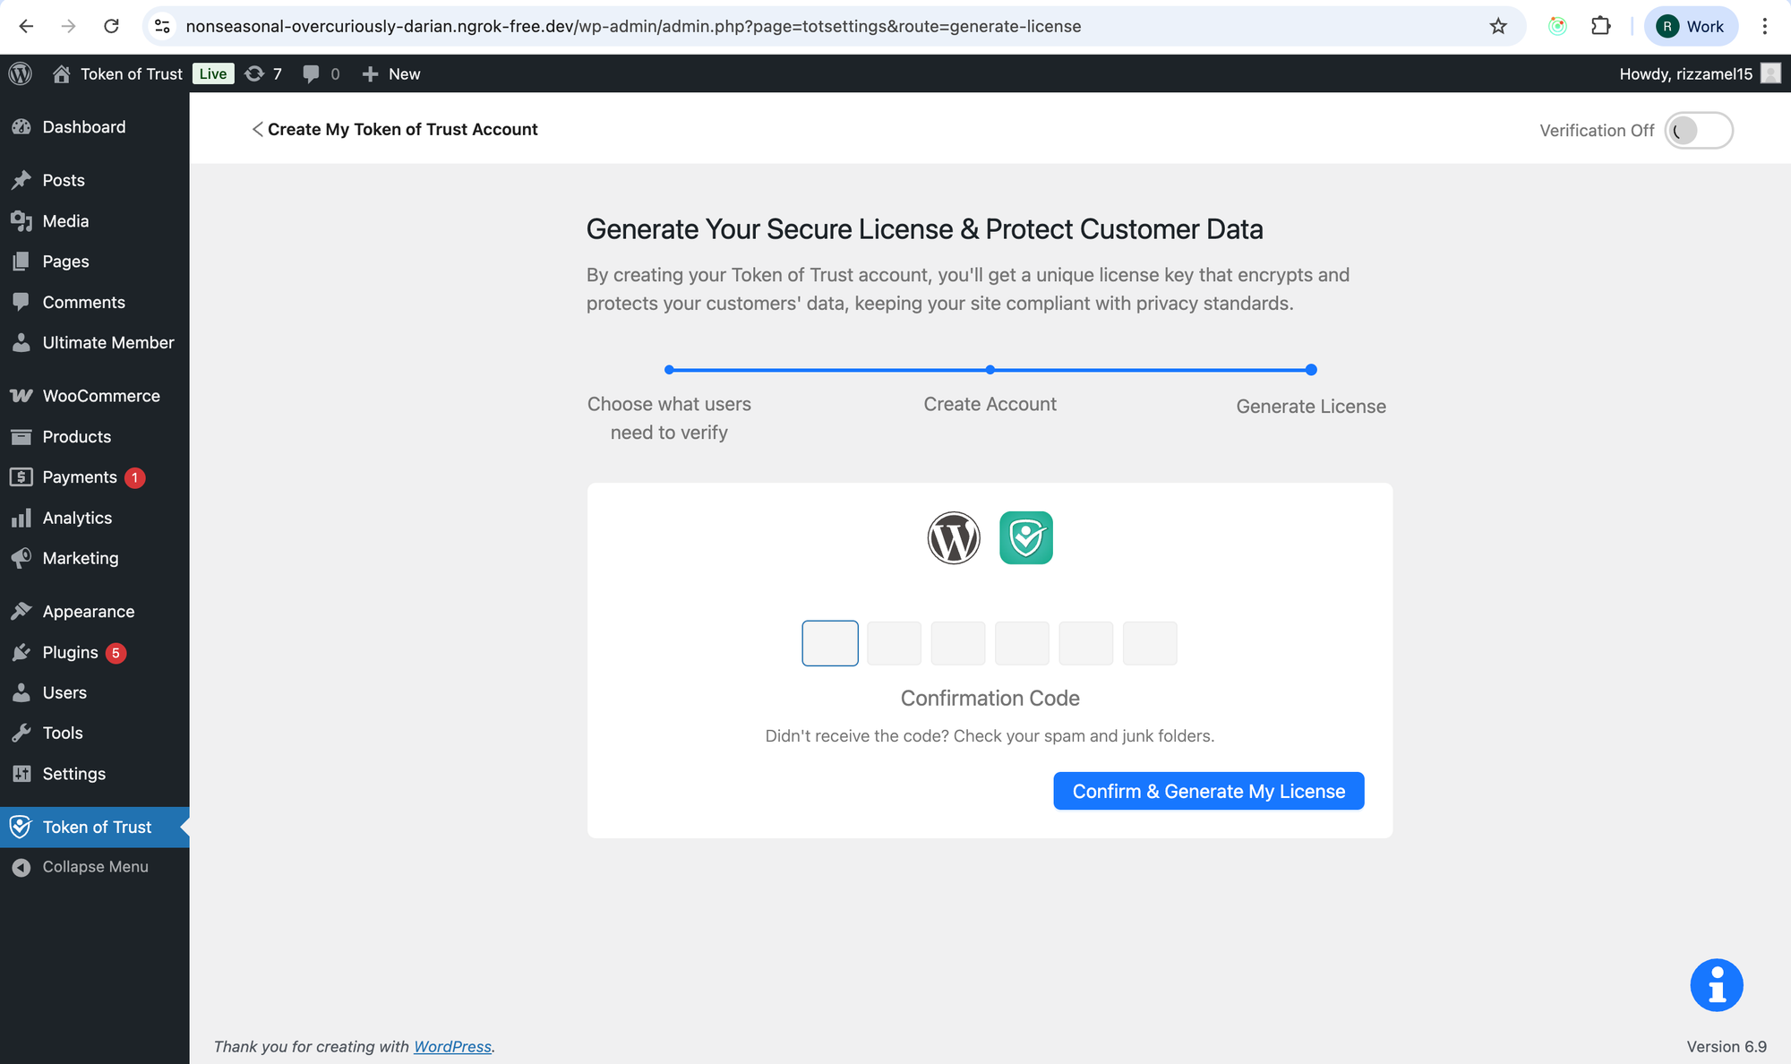Open the browser extensions puzzle icon
This screenshot has width=1791, height=1064.
(1600, 26)
